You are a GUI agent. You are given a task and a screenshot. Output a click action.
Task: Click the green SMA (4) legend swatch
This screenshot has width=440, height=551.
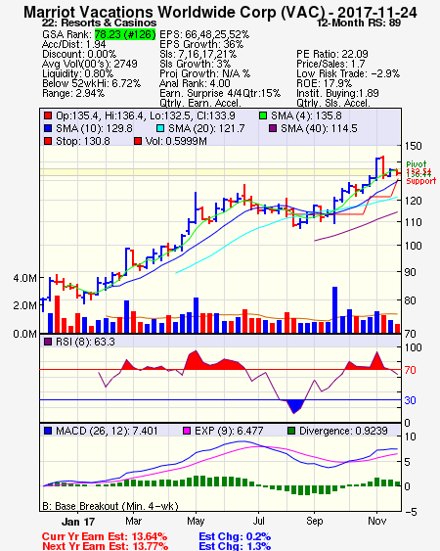pyautogui.click(x=263, y=115)
